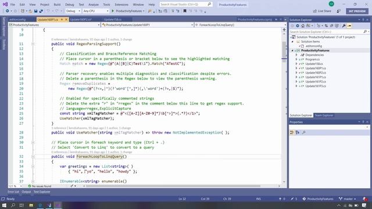Click the Task View taskbar icon
372x209 pixels.
click(22, 205)
